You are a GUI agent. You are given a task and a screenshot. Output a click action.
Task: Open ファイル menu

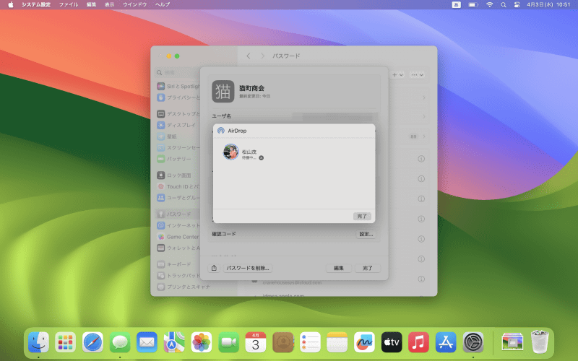coord(69,5)
